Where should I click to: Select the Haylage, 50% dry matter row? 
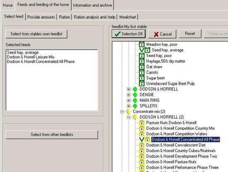[x=166, y=61]
